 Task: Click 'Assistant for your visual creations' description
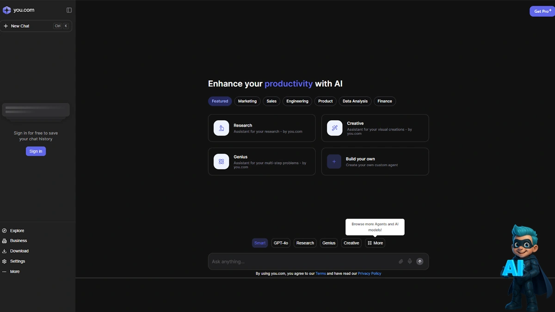pos(379,132)
